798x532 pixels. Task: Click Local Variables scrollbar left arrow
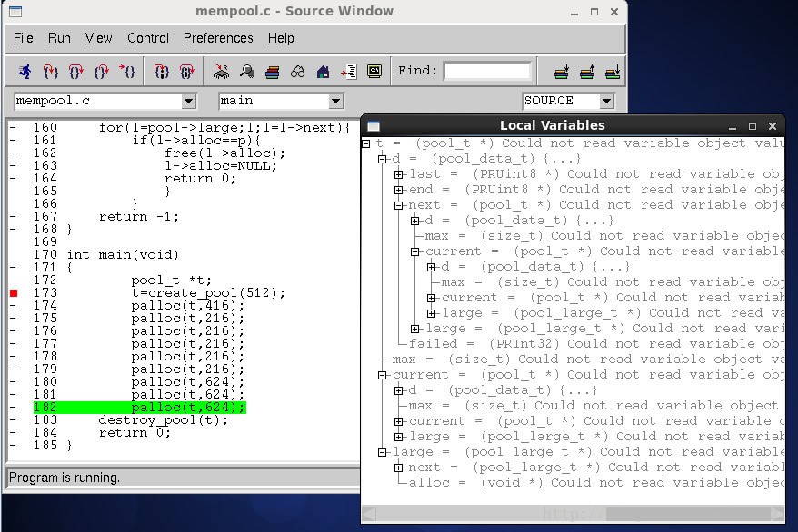(369, 514)
